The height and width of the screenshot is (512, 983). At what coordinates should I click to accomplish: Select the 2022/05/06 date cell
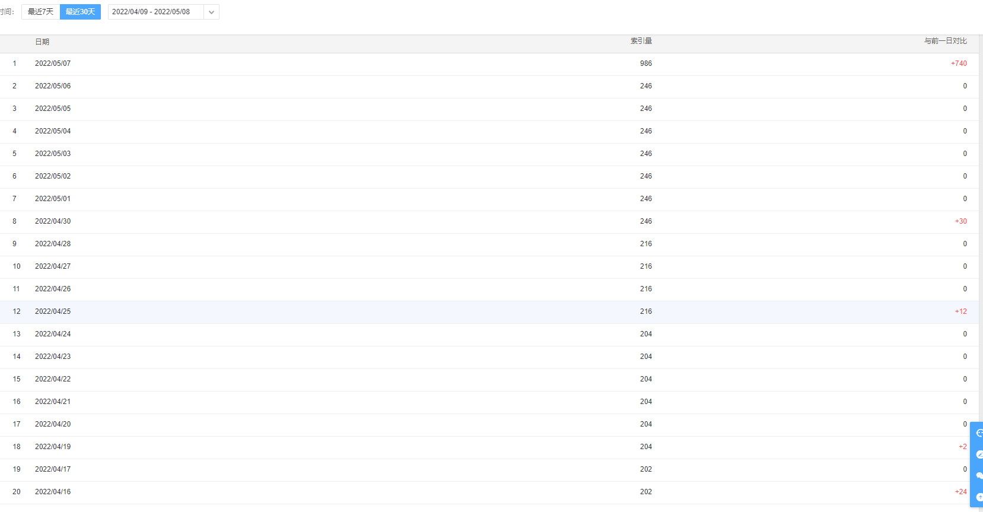[x=53, y=86]
